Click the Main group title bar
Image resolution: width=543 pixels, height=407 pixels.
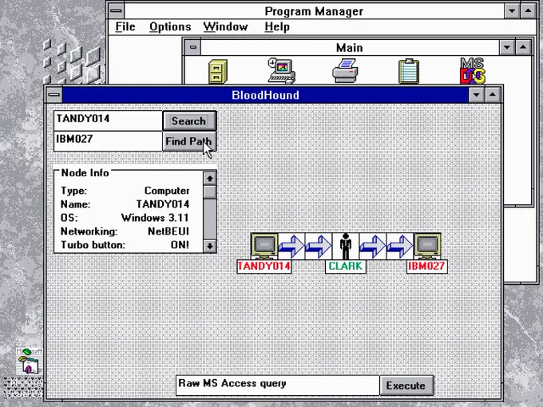350,47
